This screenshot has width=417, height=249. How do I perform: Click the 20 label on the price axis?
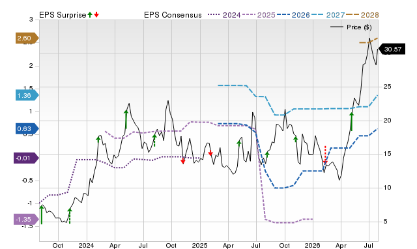click(387, 121)
